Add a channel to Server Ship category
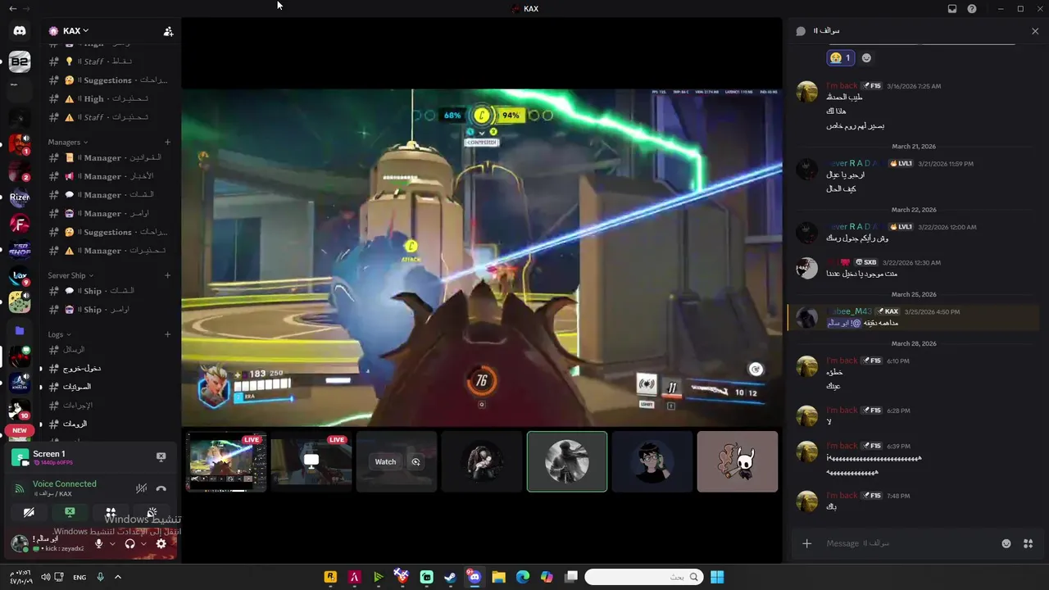 168,275
